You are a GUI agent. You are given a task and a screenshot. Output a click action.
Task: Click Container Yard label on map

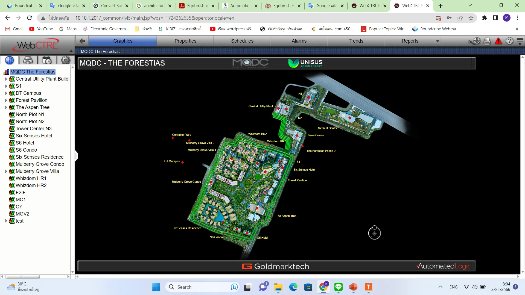tap(182, 135)
